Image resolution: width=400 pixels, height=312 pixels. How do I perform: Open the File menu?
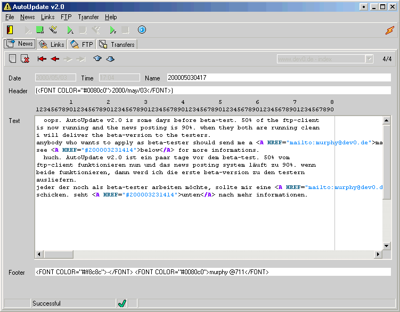10,17
